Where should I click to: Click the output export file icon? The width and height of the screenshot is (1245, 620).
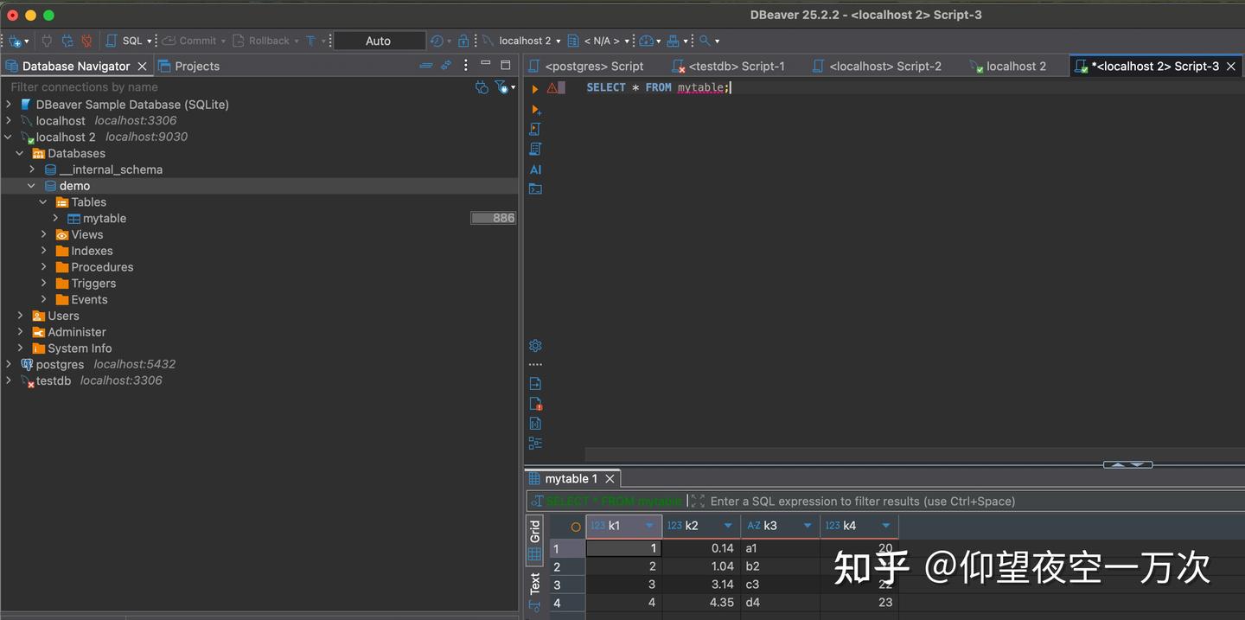point(535,384)
